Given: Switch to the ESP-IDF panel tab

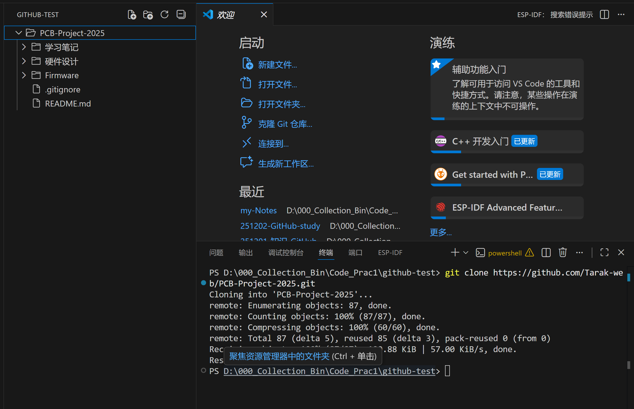Looking at the screenshot, I should (390, 253).
